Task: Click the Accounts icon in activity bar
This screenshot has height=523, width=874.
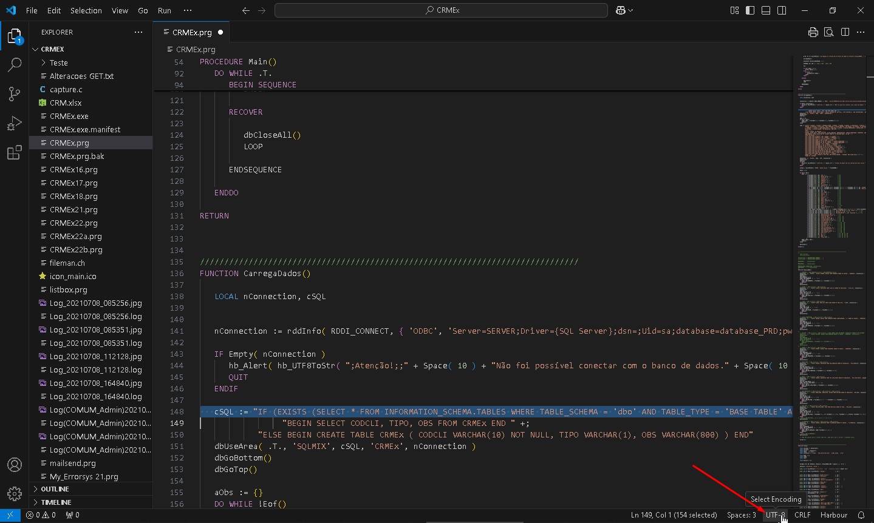Action: pyautogui.click(x=15, y=465)
